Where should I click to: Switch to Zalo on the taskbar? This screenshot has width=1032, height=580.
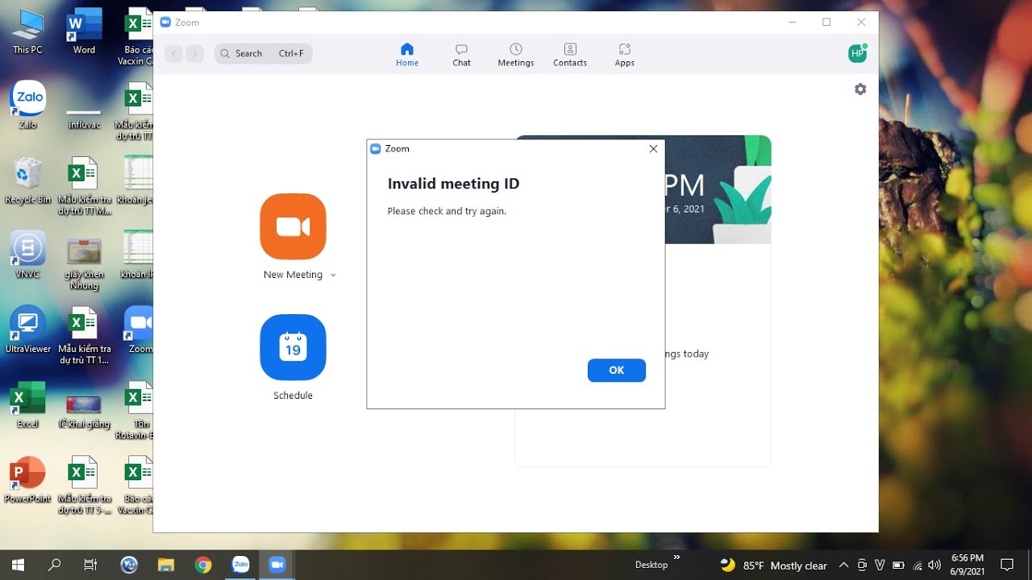pos(240,565)
